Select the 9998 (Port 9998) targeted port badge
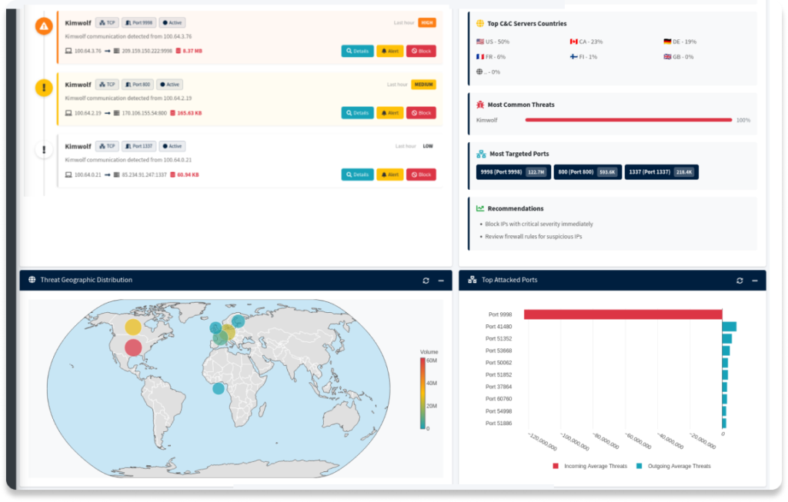This screenshot has width=788, height=502. (513, 172)
